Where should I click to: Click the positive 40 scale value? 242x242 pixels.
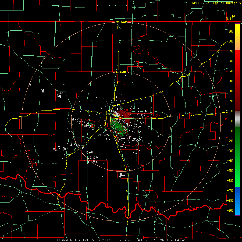click(x=231, y=81)
